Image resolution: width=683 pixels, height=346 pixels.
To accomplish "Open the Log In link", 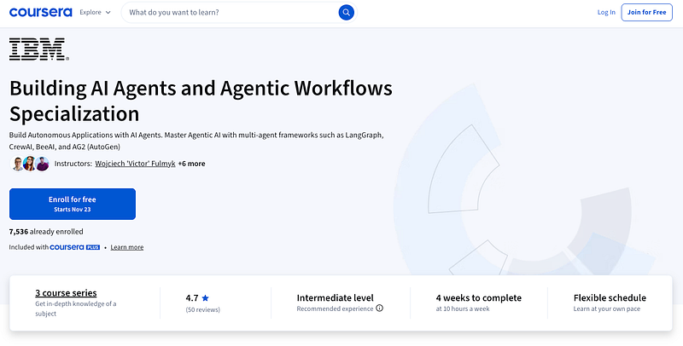I will click(606, 12).
